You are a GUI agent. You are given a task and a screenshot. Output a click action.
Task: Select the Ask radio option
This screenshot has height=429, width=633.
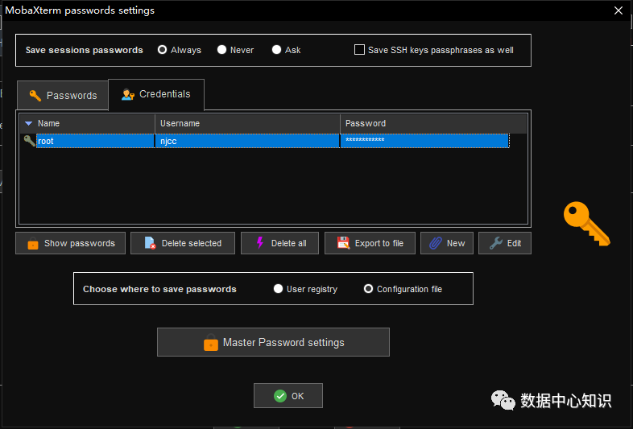pyautogui.click(x=276, y=50)
